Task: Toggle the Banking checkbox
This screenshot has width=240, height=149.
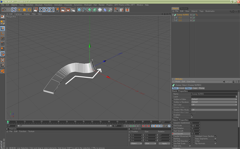Action: click(190, 139)
